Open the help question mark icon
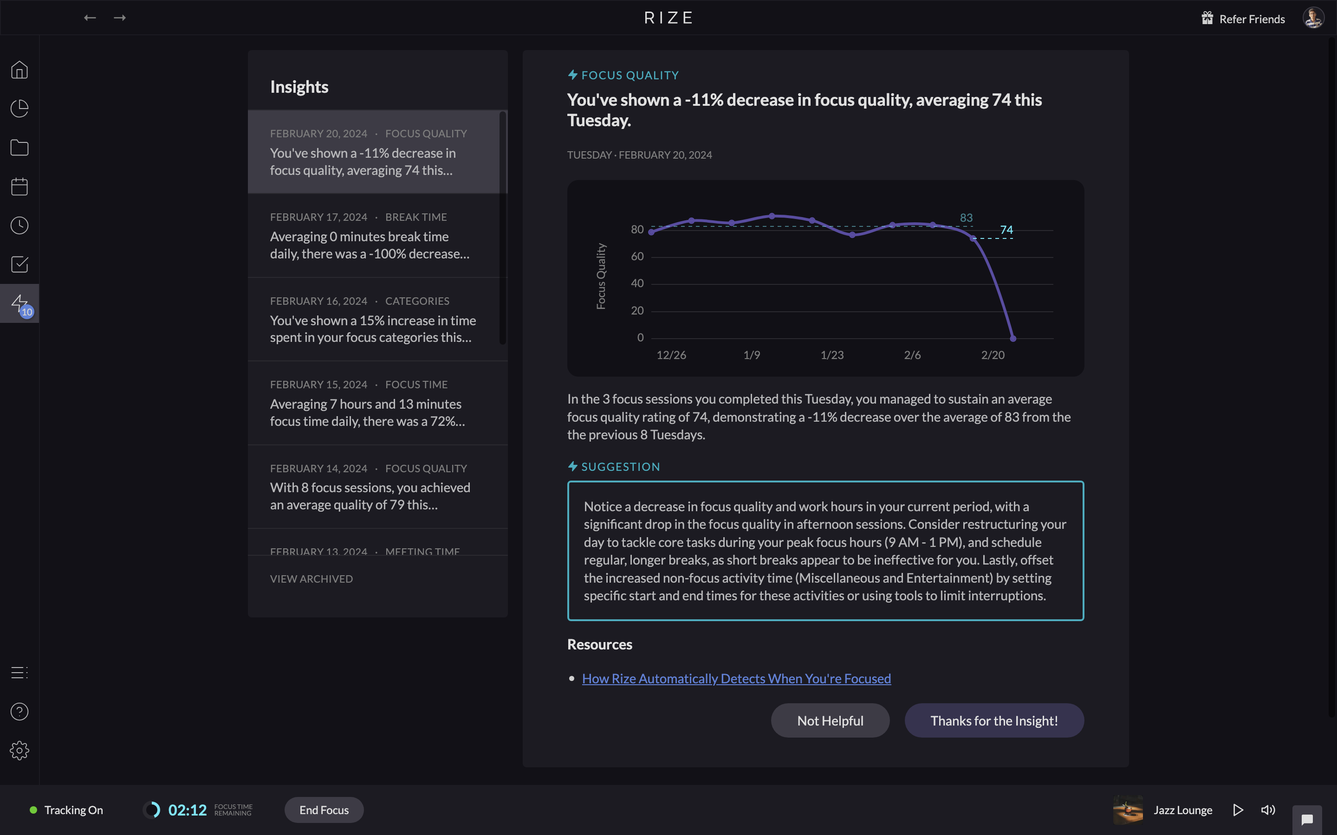This screenshot has height=835, width=1337. point(19,711)
